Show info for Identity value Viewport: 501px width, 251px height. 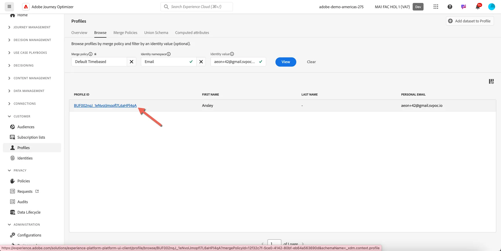(232, 54)
